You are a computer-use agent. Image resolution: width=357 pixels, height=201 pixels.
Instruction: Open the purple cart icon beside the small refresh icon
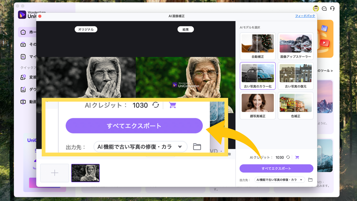click(297, 157)
